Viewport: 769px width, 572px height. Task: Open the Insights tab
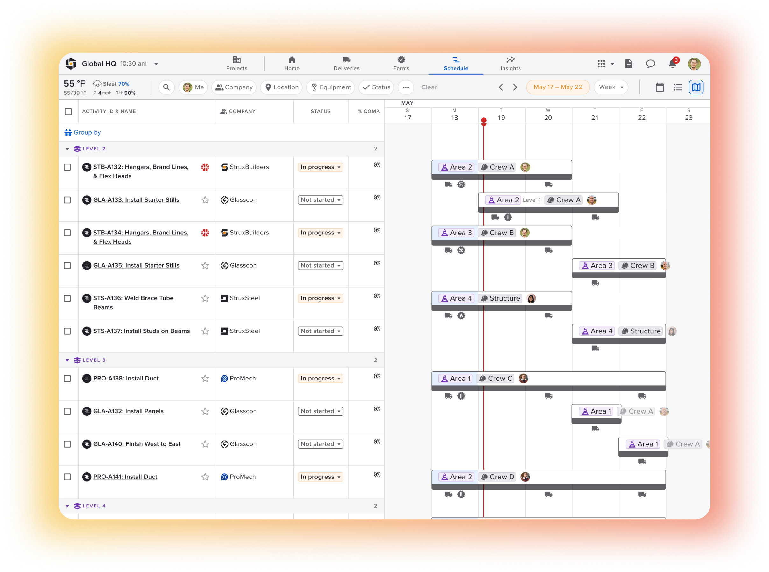[510, 64]
